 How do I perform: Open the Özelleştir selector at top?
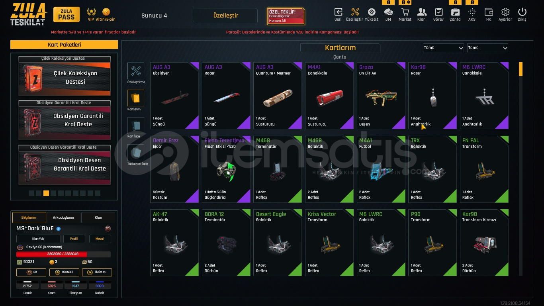coord(226,16)
